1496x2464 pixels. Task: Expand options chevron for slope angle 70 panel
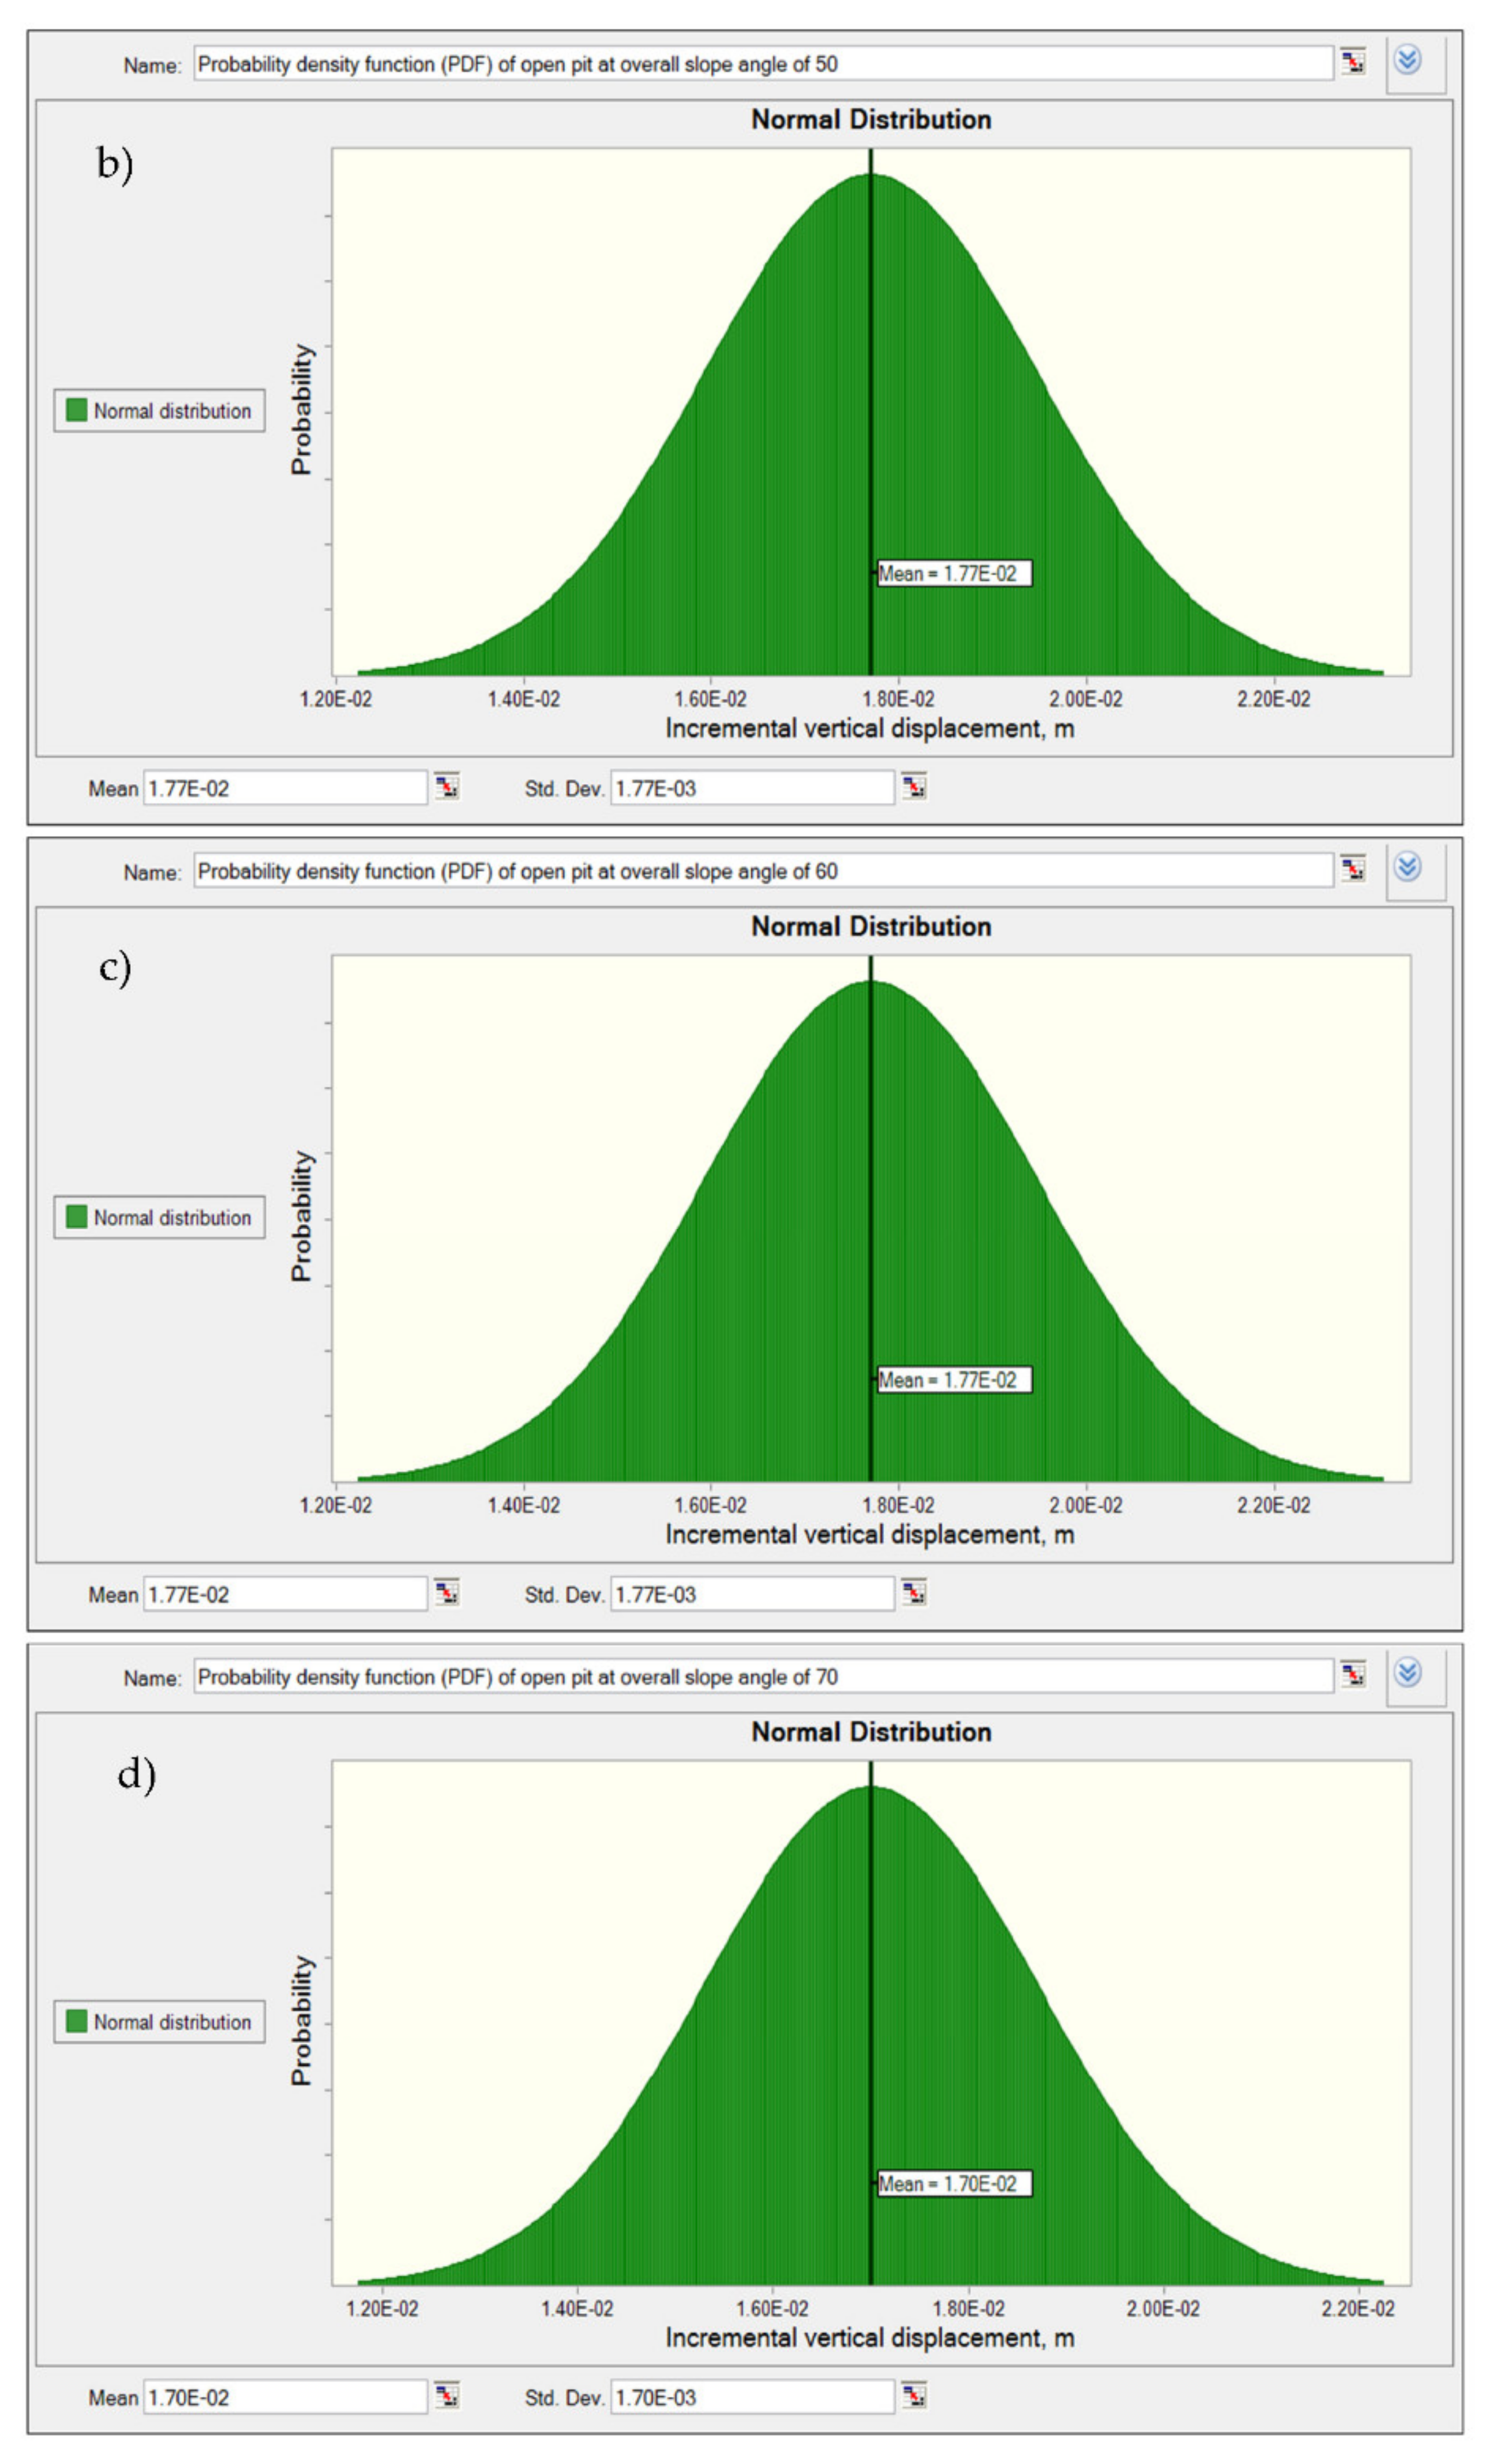coord(1408,1673)
